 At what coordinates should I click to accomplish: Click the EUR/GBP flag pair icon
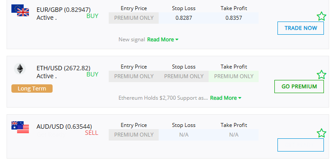click(x=20, y=10)
